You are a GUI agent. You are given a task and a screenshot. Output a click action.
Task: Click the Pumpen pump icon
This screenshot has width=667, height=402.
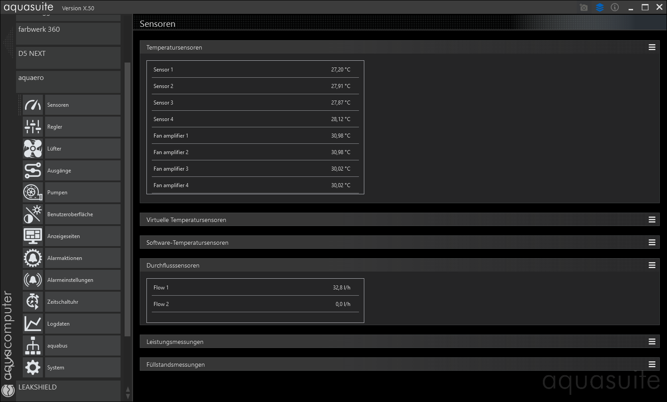(33, 193)
